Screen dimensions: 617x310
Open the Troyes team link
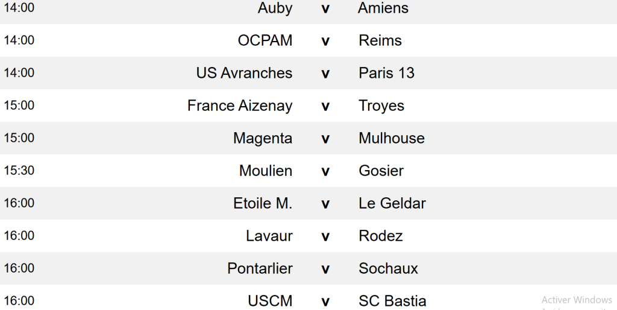[381, 106]
